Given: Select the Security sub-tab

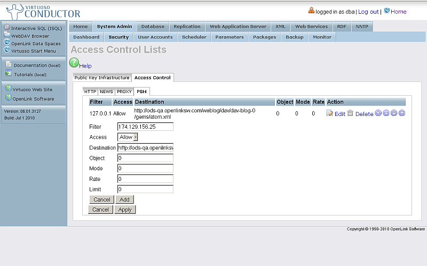Looking at the screenshot, I should 118,37.
